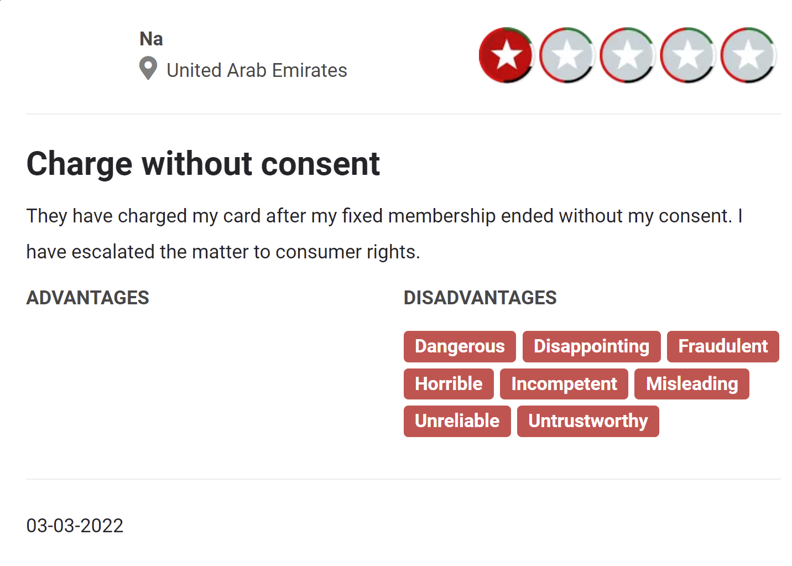The image size is (792, 566).
Task: Click the first red filled star
Action: pyautogui.click(x=506, y=55)
